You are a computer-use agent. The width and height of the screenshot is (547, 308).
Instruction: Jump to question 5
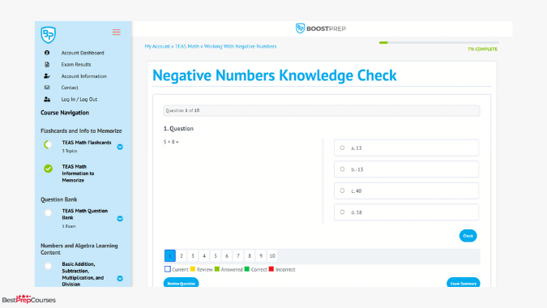[x=216, y=255]
